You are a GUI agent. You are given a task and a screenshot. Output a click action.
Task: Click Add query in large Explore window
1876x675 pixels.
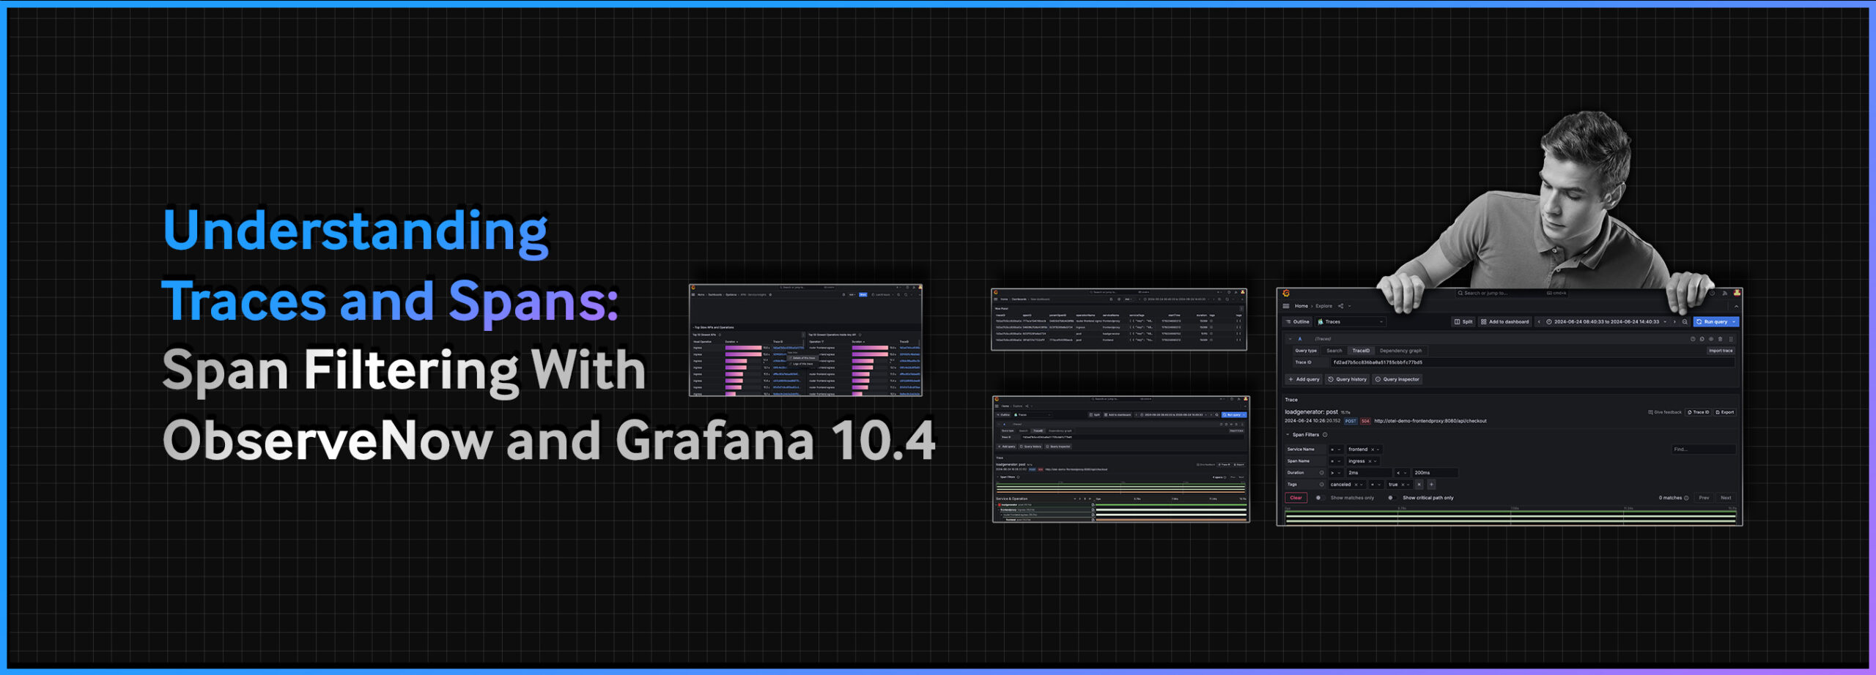(x=1304, y=379)
